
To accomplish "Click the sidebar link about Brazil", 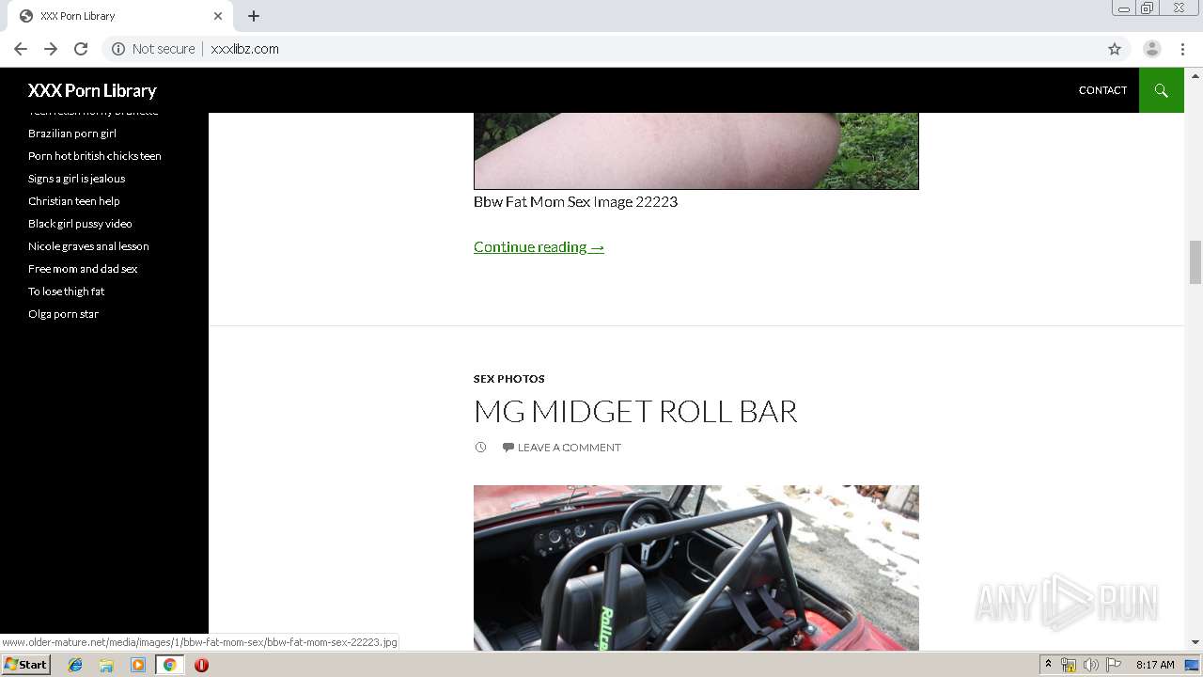I will [x=72, y=134].
